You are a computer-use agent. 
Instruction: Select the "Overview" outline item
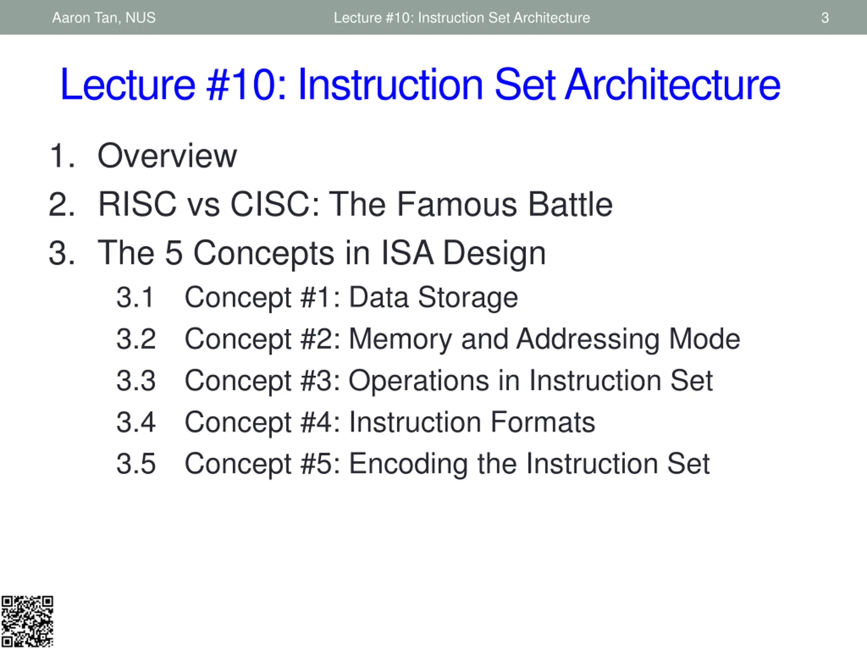click(167, 156)
